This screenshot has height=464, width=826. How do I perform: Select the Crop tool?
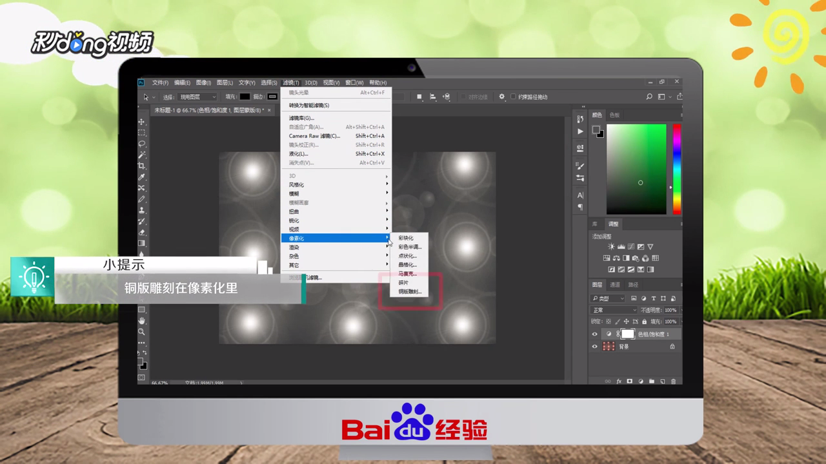(142, 166)
